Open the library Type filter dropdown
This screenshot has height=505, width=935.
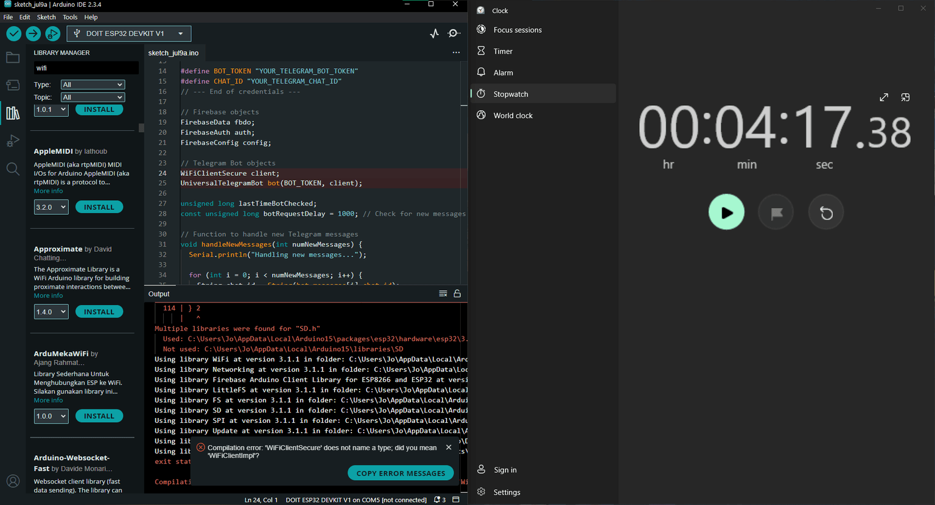[92, 84]
